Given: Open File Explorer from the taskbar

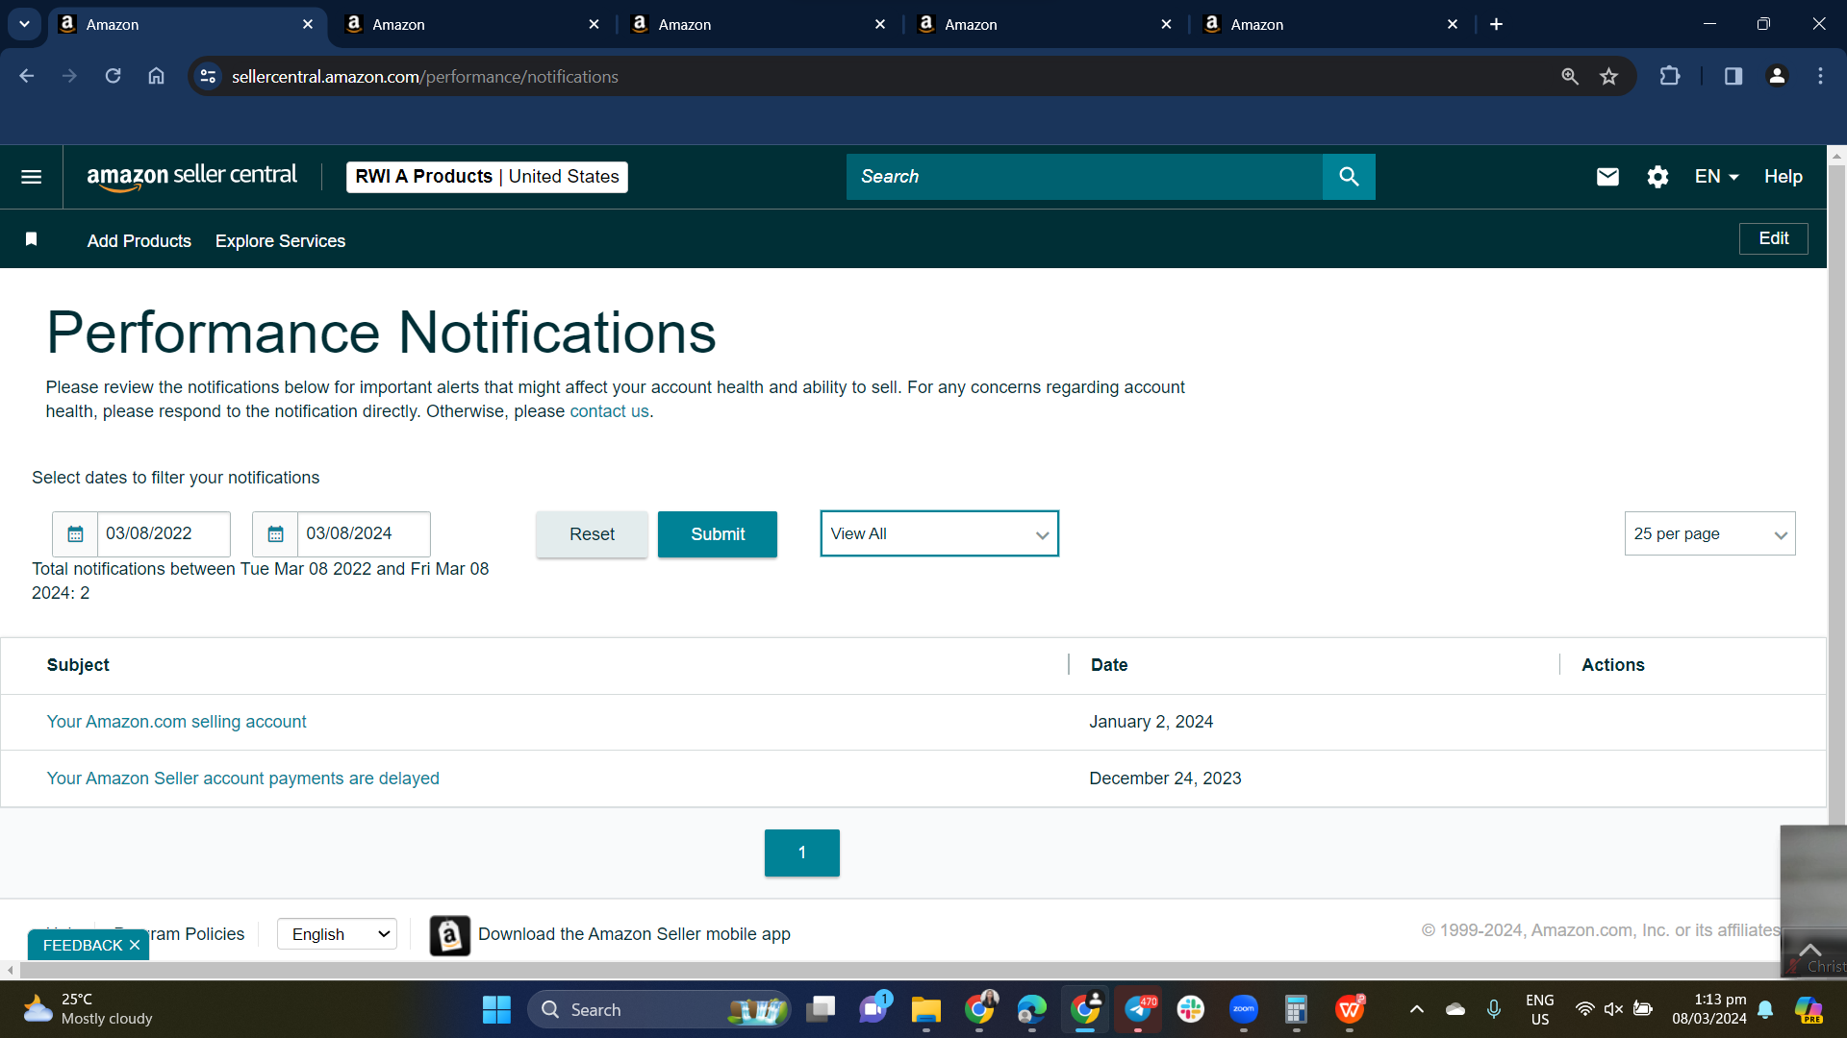Looking at the screenshot, I should point(925,1009).
